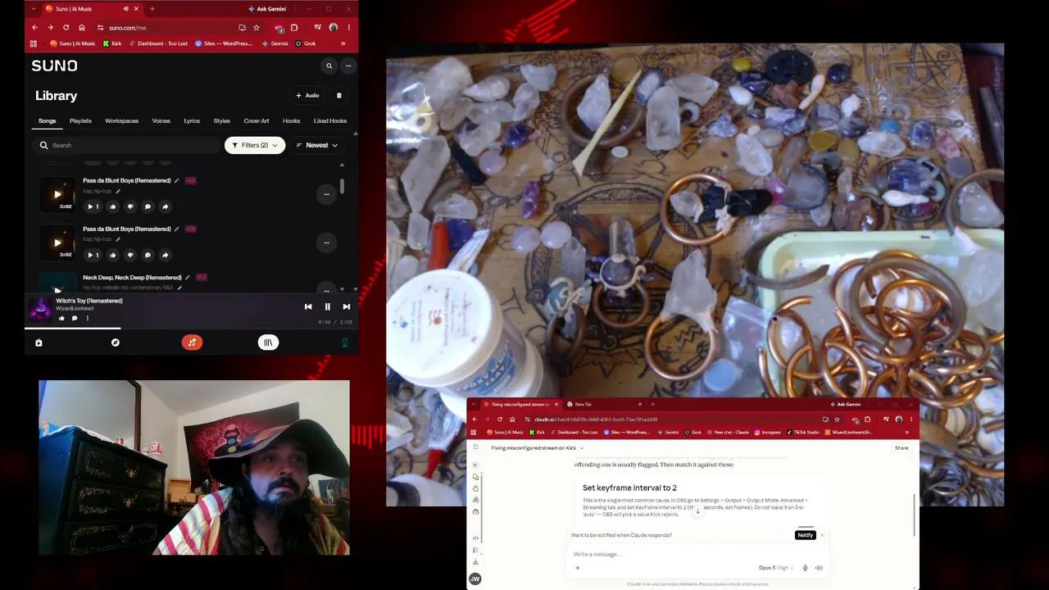Image resolution: width=1049 pixels, height=590 pixels.
Task: Open options for the first Pass da Blunt Boys song
Action: [326, 194]
